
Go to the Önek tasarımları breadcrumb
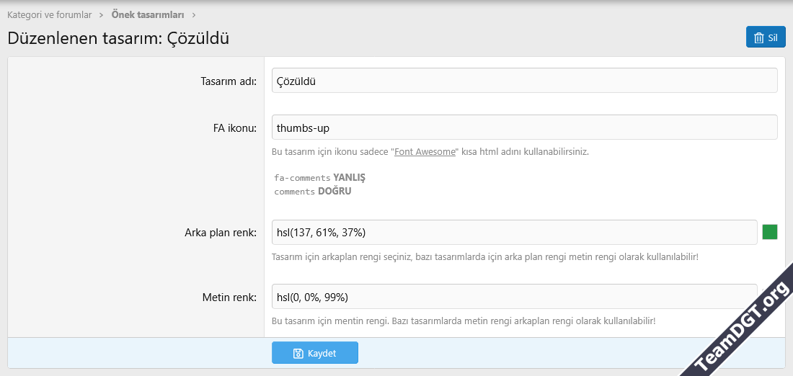(147, 14)
